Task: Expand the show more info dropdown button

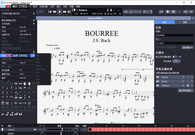Action: coord(188,47)
